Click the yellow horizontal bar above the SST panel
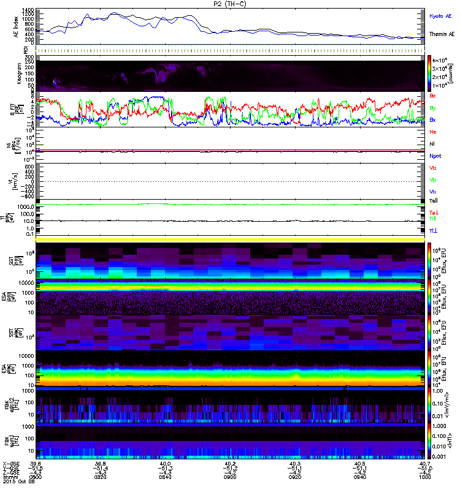Screen dimensions: 460x490 230,239
